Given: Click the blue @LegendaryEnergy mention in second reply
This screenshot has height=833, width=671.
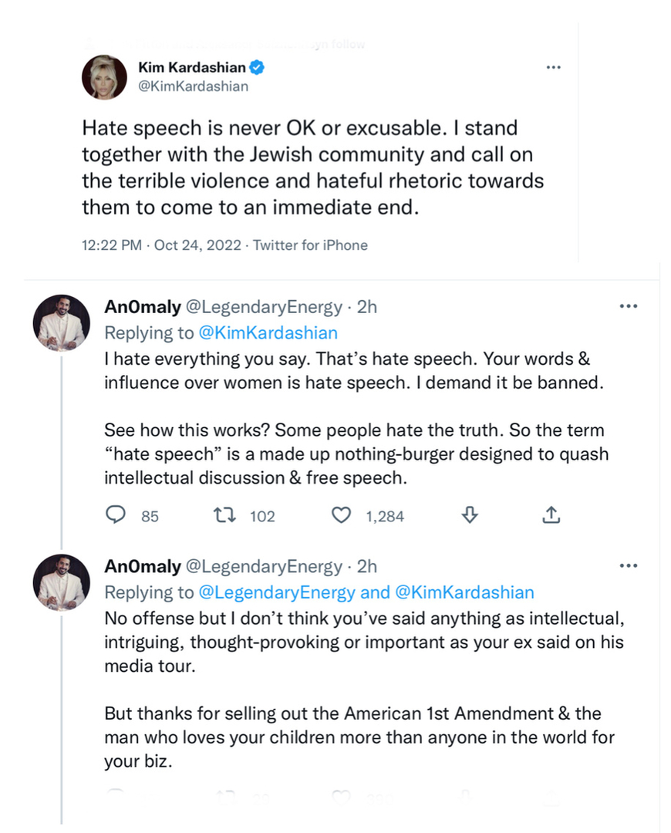Looking at the screenshot, I should (277, 592).
